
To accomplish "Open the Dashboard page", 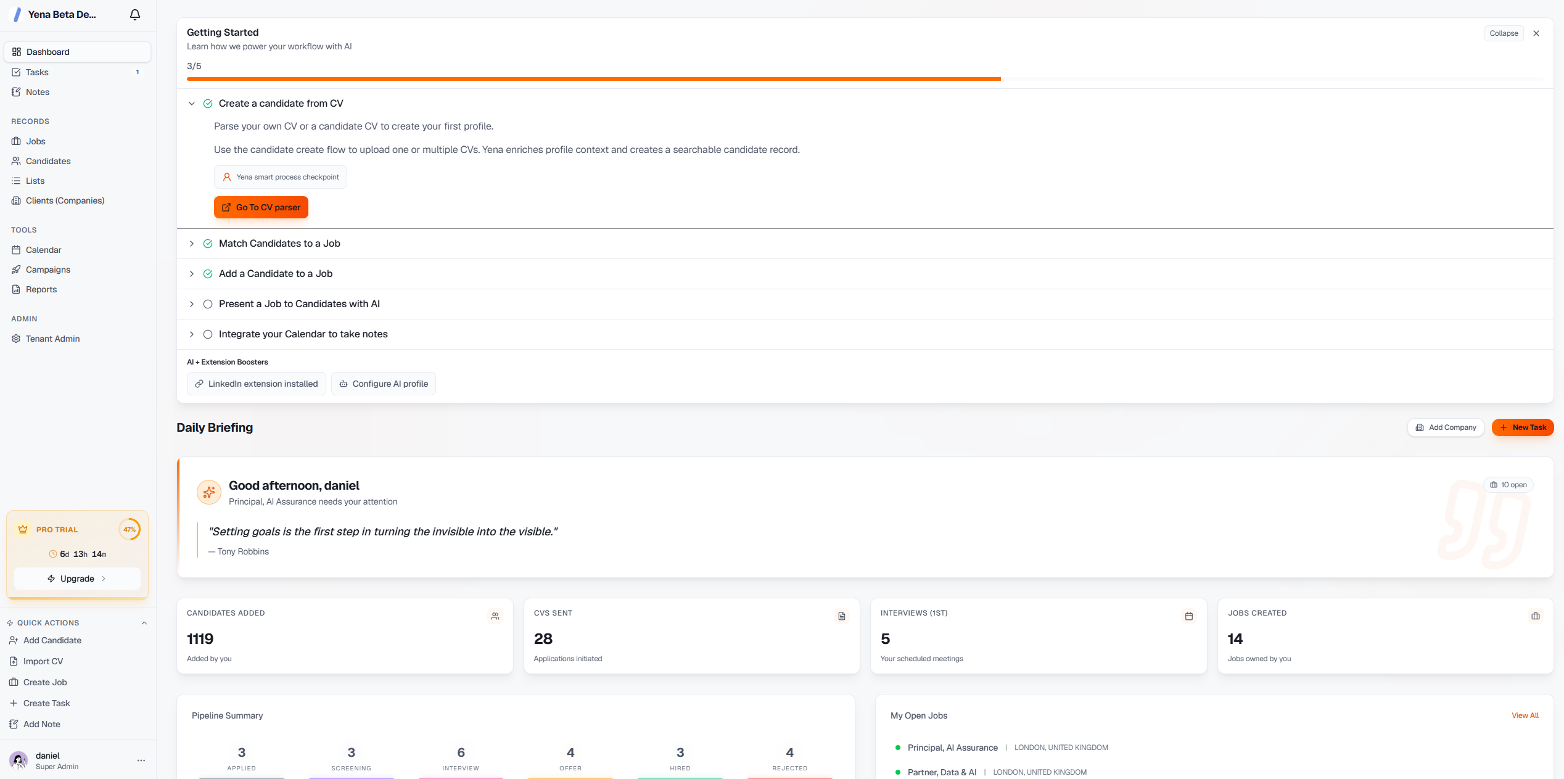I will click(x=78, y=52).
